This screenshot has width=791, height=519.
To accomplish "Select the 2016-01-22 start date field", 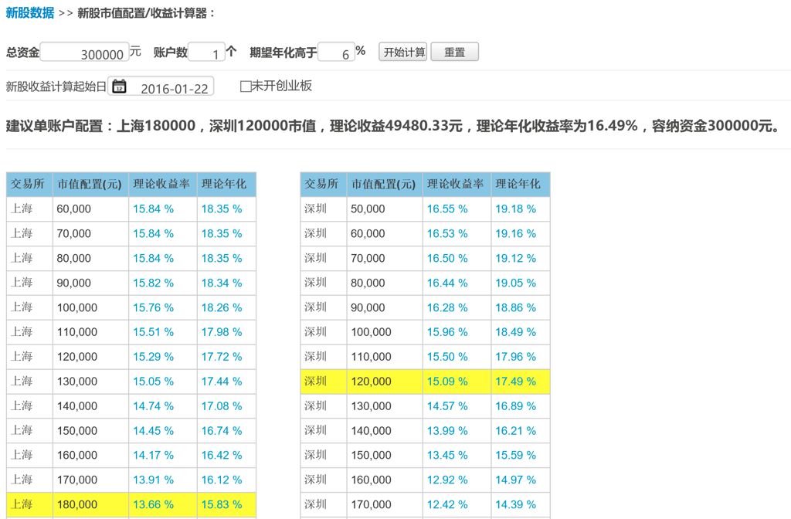I will tap(161, 86).
